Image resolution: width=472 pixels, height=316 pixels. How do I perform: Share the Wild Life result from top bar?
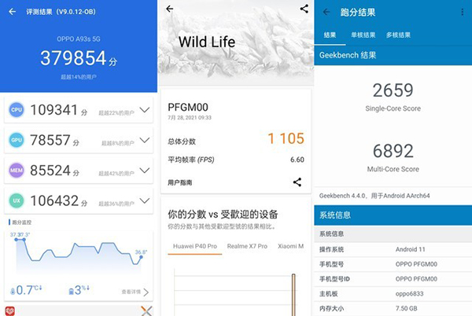tap(304, 9)
